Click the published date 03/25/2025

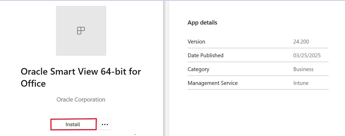[x=307, y=55]
